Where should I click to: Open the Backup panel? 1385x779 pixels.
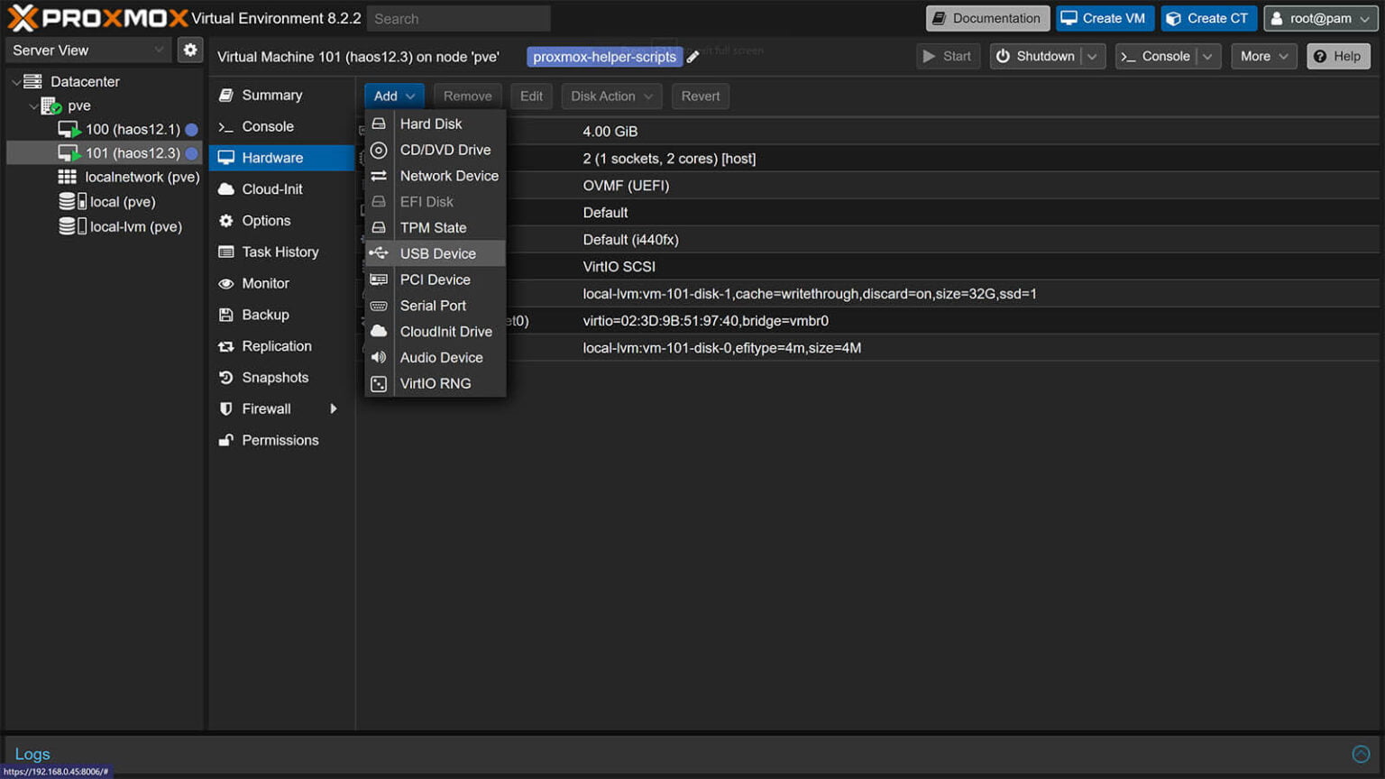coord(264,315)
